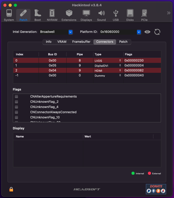
Task: Show more toolbar items via double chevron
Action: tap(169, 13)
